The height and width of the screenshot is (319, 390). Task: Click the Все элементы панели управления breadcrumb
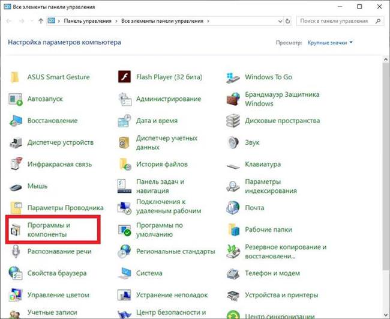coord(162,21)
